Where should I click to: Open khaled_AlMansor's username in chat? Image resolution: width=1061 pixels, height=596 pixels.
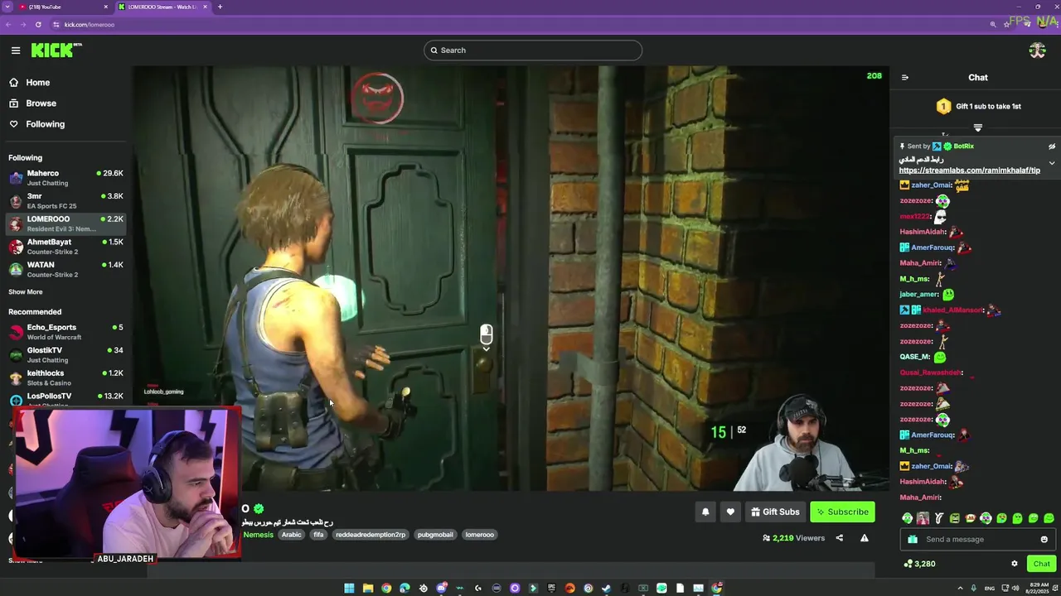click(952, 310)
